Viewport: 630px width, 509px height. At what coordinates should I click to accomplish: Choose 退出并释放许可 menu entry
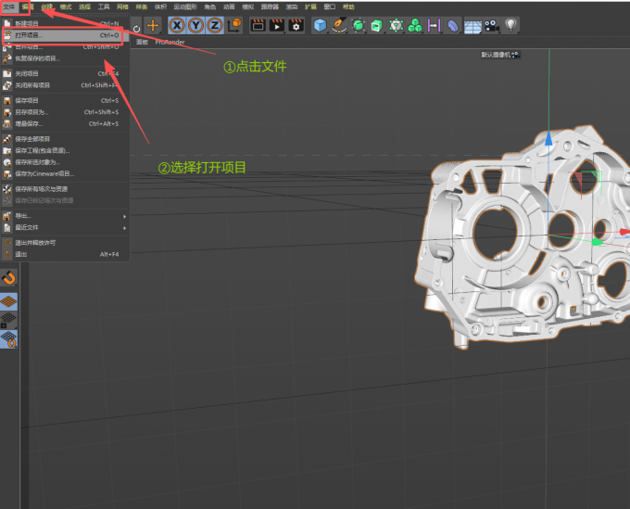coord(65,243)
